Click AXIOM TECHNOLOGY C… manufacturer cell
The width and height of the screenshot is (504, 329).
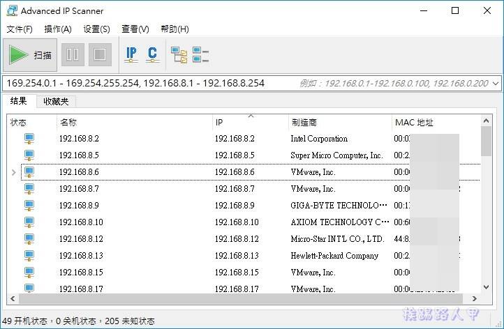point(340,222)
